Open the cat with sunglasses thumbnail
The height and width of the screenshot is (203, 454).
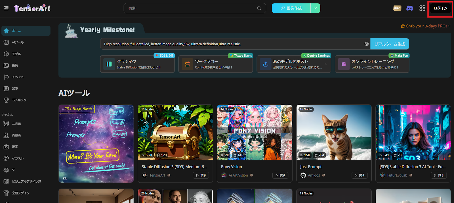pos(334,132)
